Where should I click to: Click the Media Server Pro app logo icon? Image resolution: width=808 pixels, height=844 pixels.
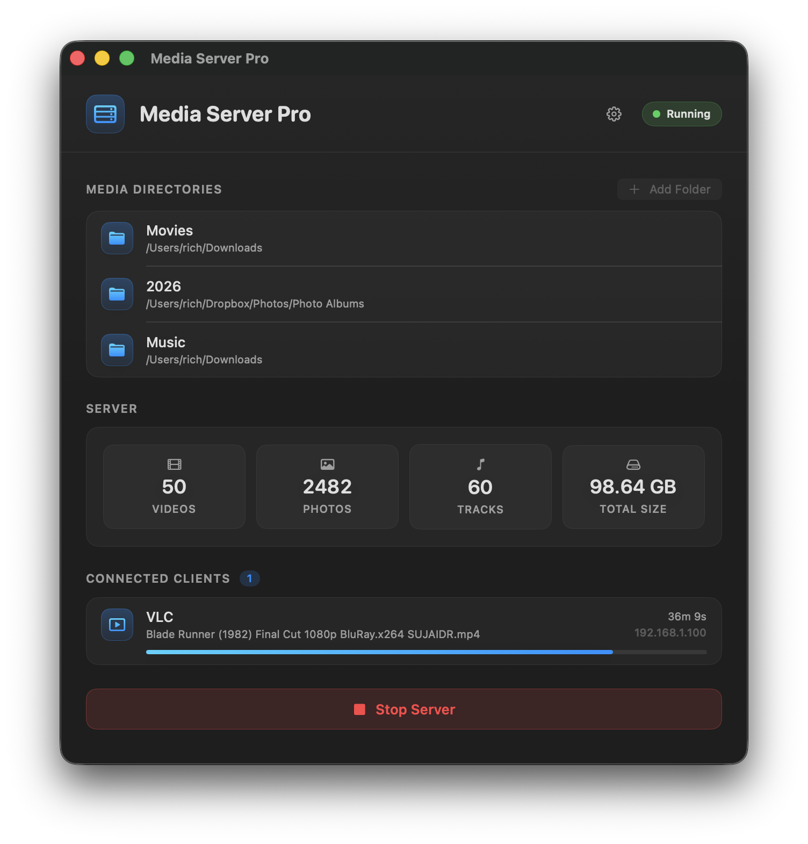tap(105, 114)
